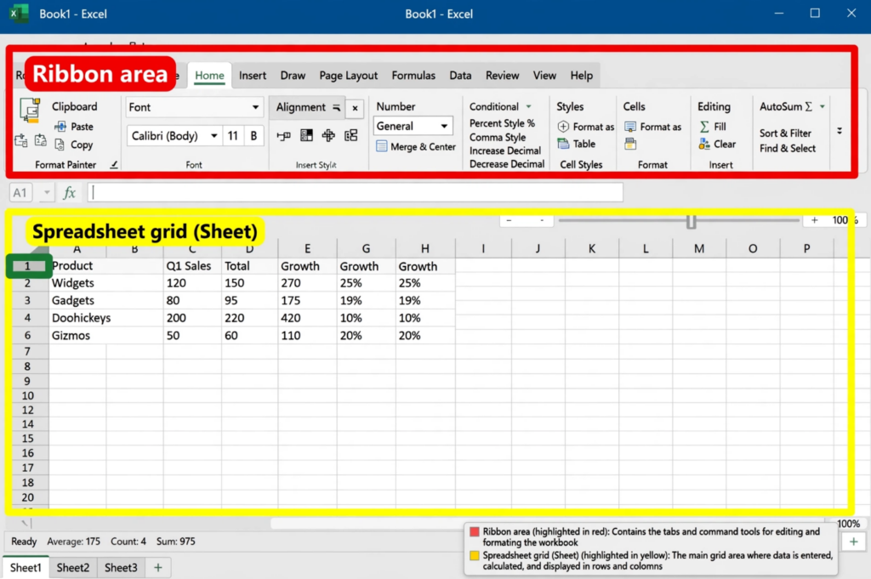Open Sort & Filter
The width and height of the screenshot is (871, 579).
pyautogui.click(x=785, y=133)
